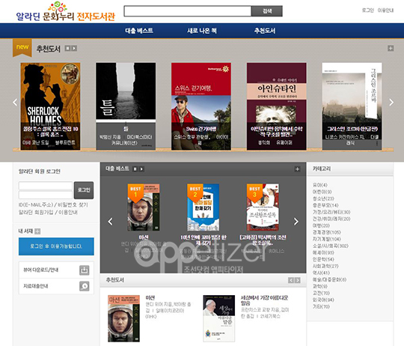Click the 자료대출안내 speech bubble icon
This screenshot has height=346, width=404.
85,286
